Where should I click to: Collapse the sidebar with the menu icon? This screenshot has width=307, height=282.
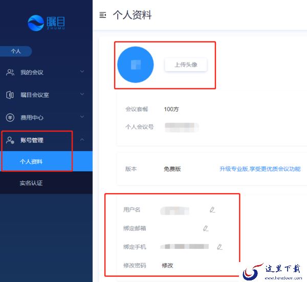coord(103,15)
